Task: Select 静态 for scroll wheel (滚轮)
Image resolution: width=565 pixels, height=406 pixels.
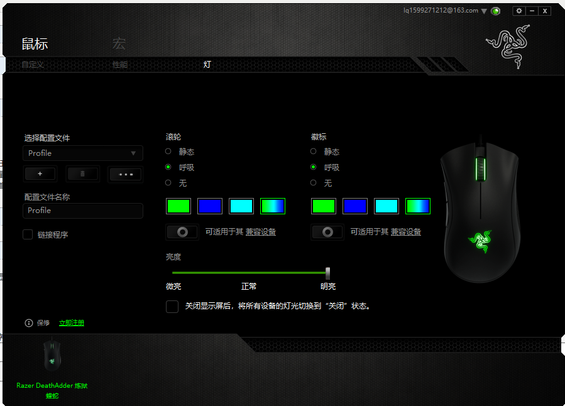Action: coord(168,151)
